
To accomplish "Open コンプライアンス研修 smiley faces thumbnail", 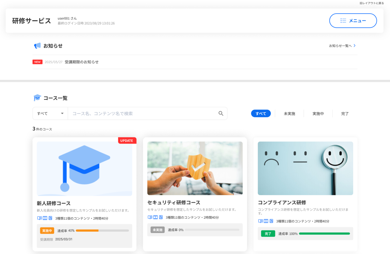I will coord(305,168).
